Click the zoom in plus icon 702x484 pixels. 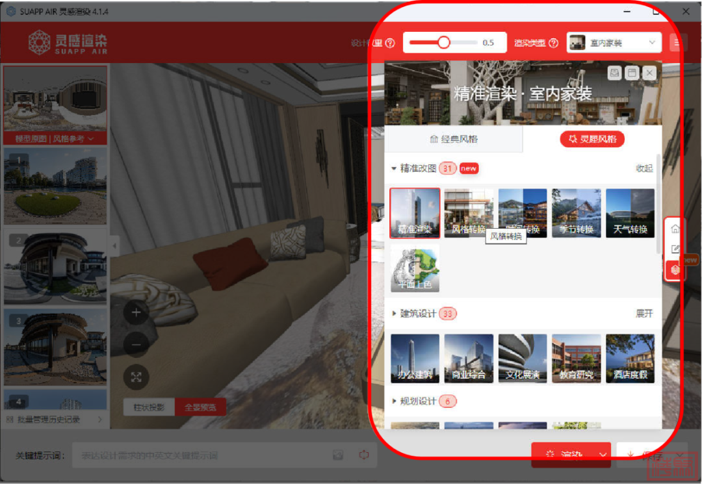(136, 312)
